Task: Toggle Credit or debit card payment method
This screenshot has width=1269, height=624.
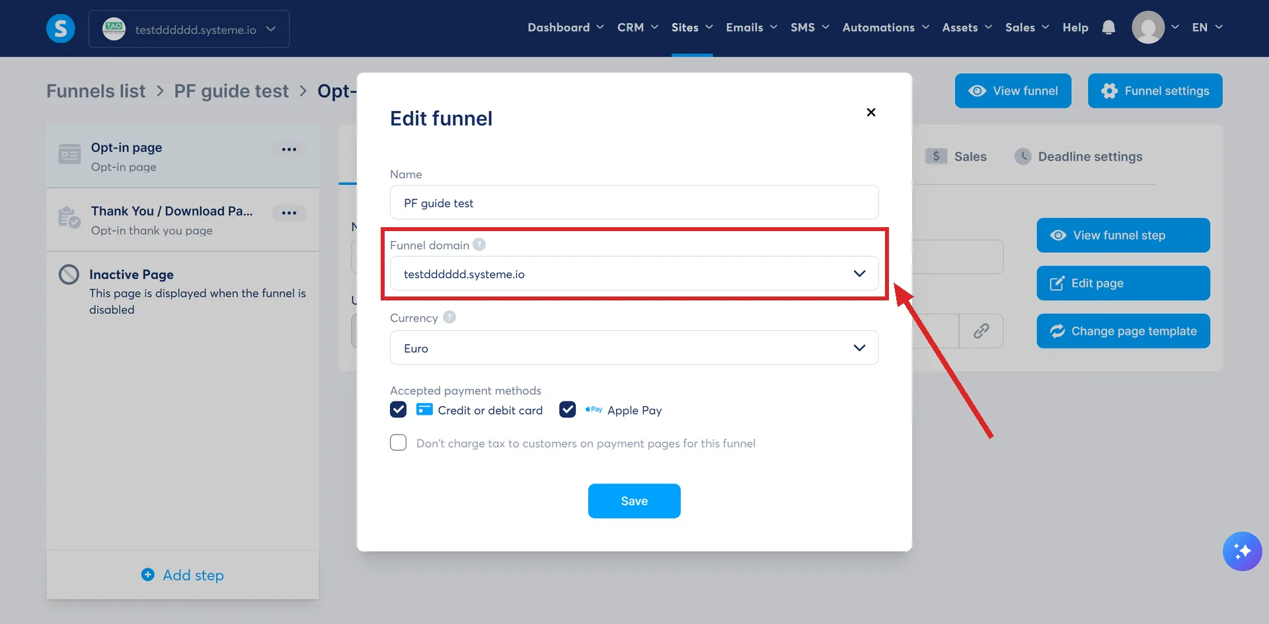Action: point(398,409)
